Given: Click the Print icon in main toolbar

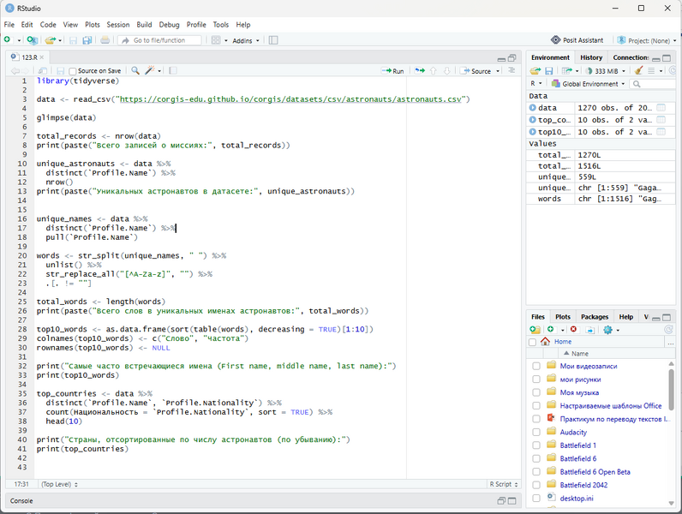Looking at the screenshot, I should 105,40.
